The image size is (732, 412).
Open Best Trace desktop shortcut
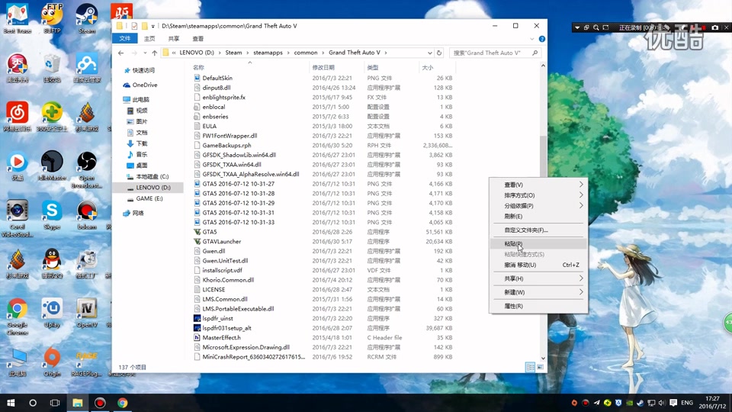coord(18,18)
